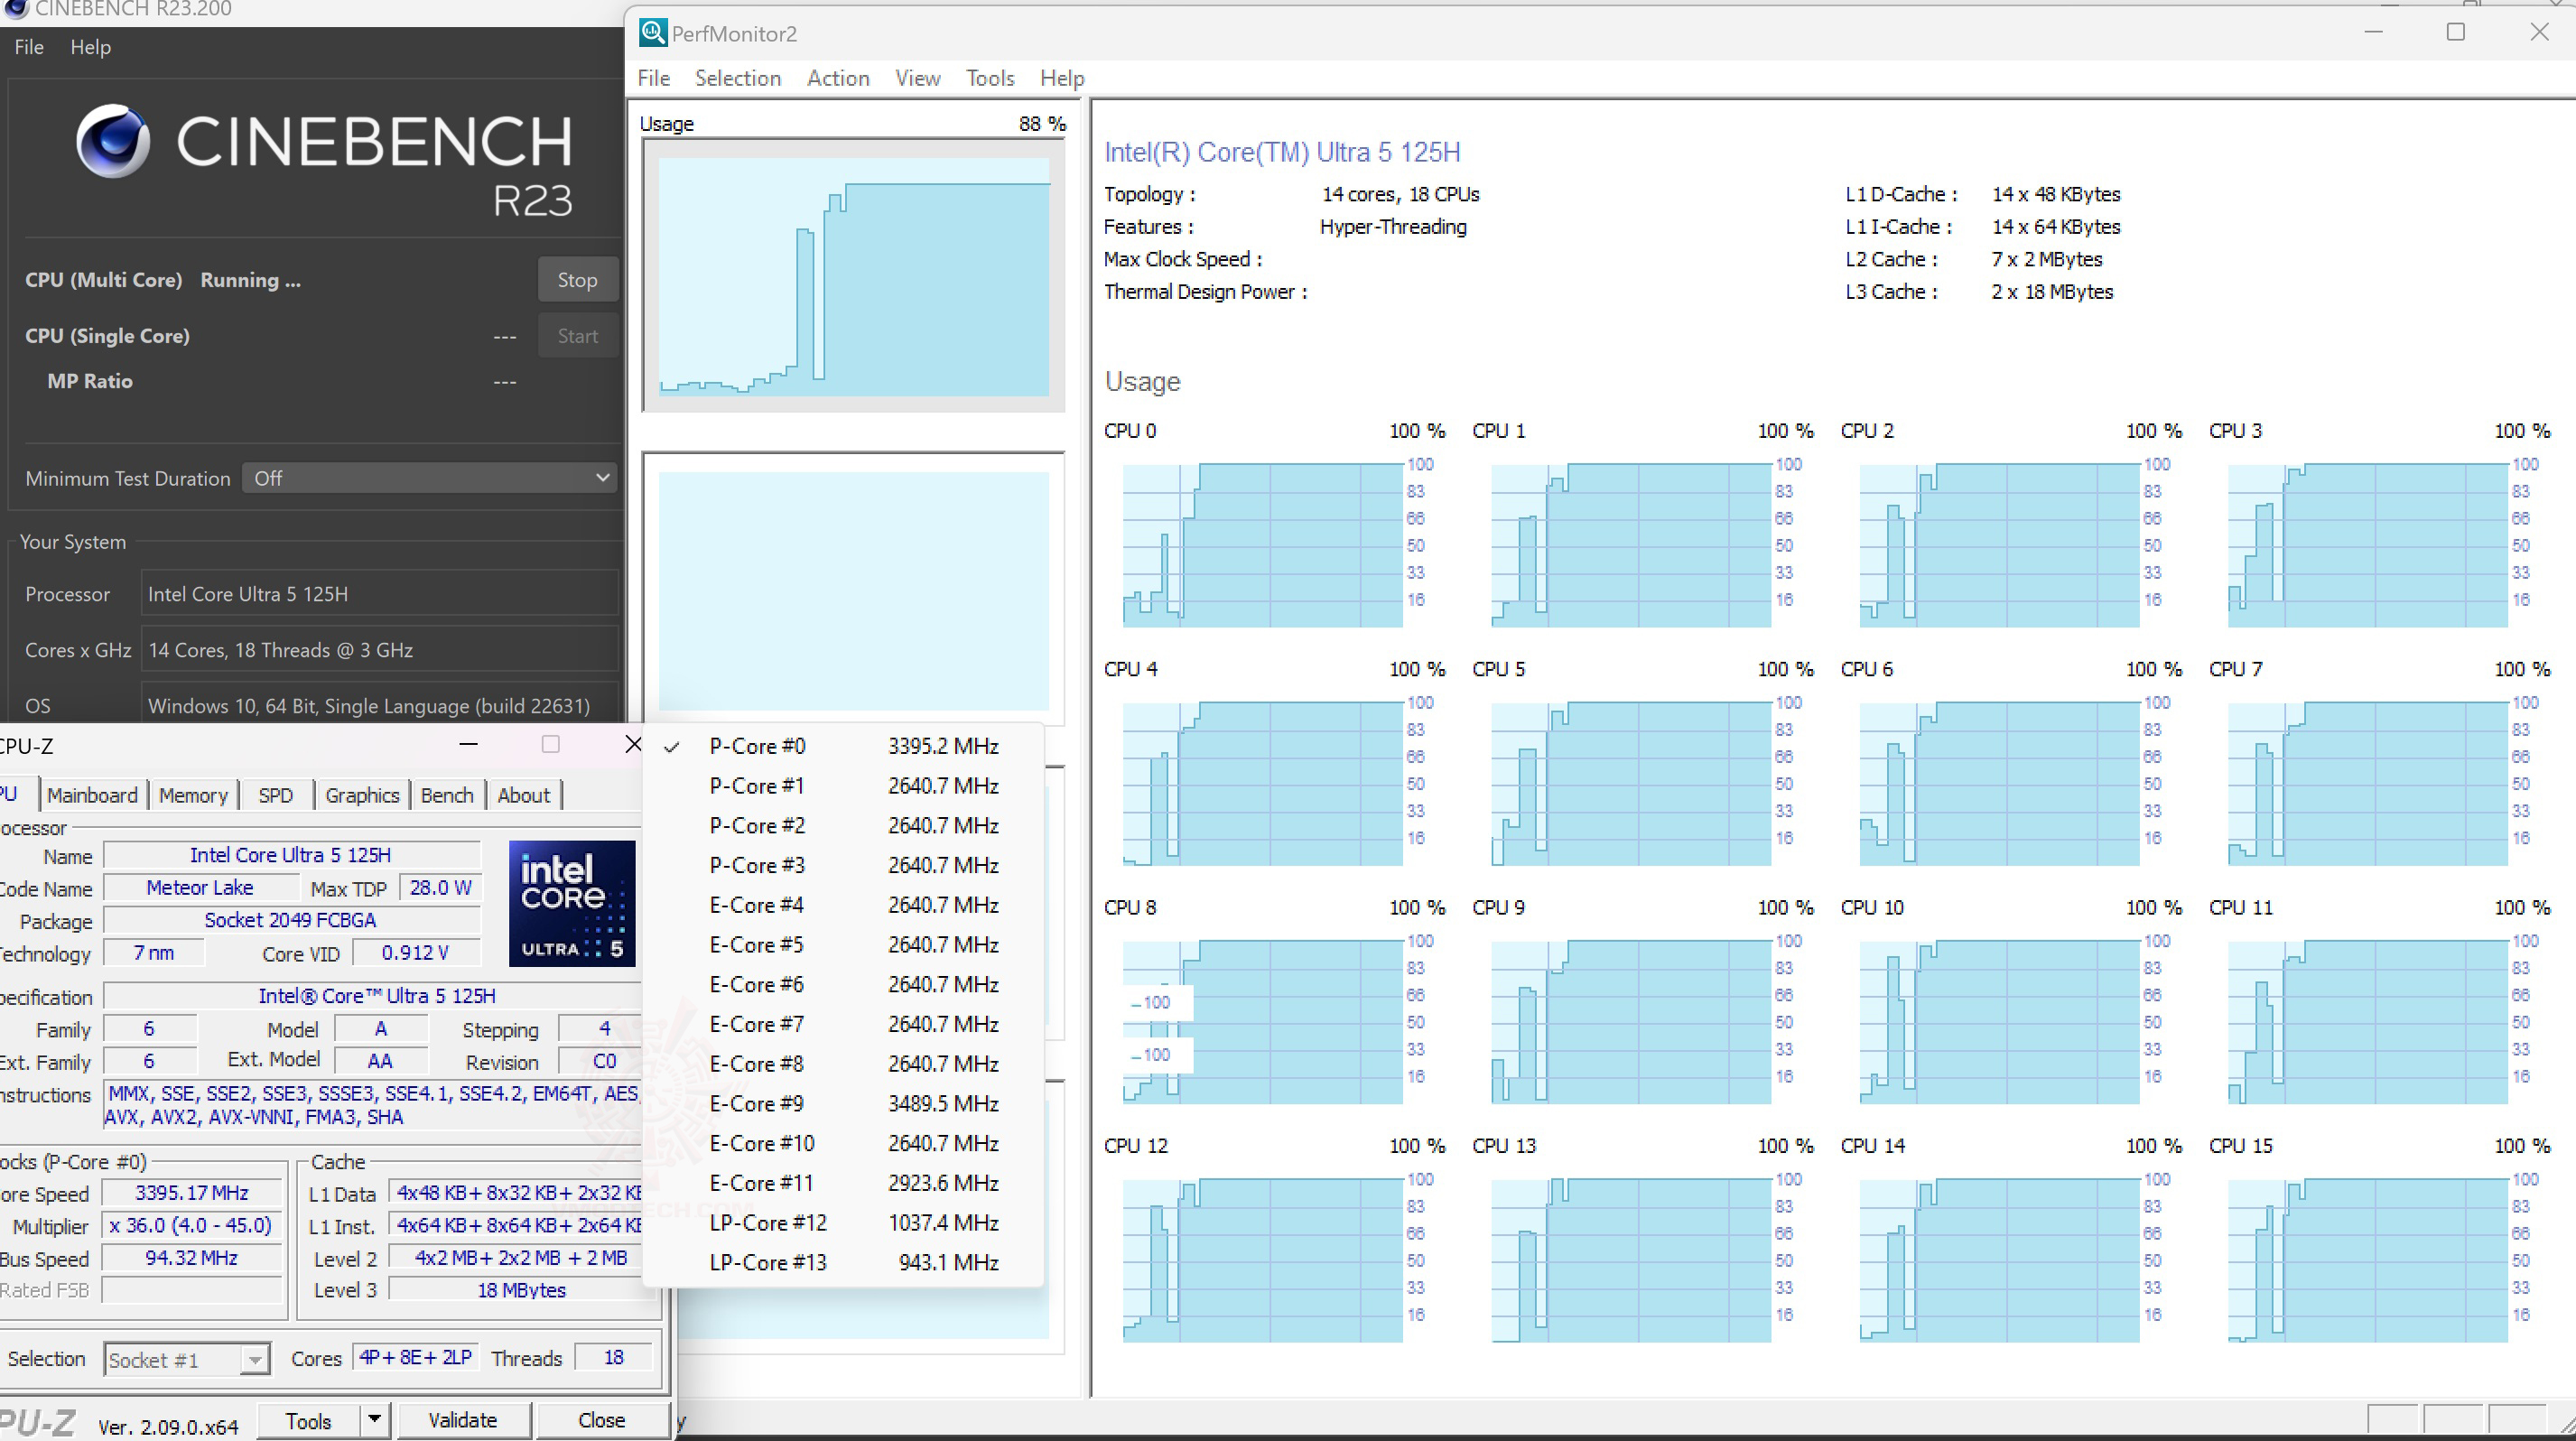Select LP-Core #13 in the core list
Screen dimensions: 2576x1441
(768, 1262)
